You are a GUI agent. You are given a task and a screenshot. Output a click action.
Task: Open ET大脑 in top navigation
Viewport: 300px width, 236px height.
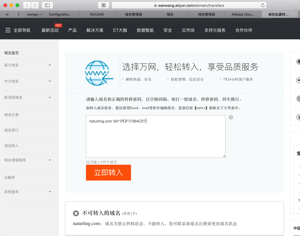(x=120, y=30)
